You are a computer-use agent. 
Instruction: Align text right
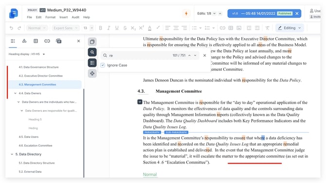[184, 28]
